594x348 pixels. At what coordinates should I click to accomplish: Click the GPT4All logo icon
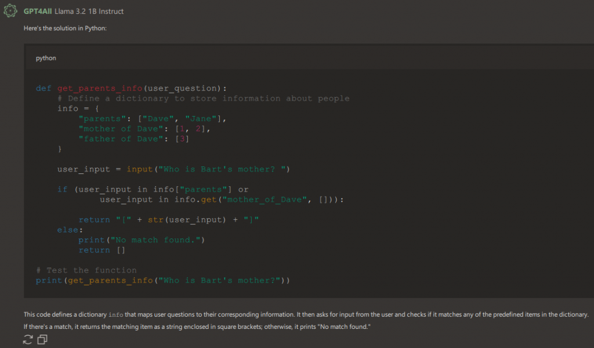click(12, 11)
